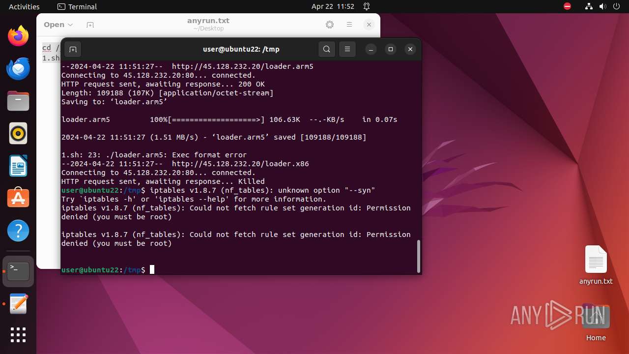Click the anyrun.txt title in Text Editor
Viewport: 629px width, 354px height.
(208, 21)
